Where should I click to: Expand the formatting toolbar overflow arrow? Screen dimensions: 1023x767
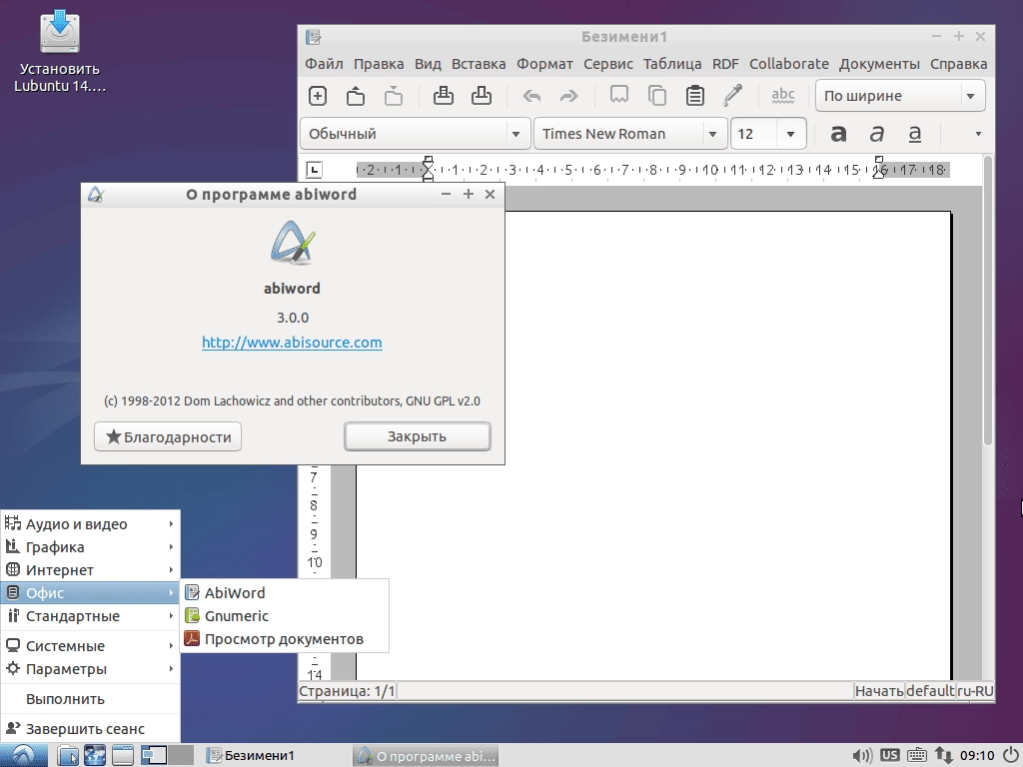tap(978, 134)
